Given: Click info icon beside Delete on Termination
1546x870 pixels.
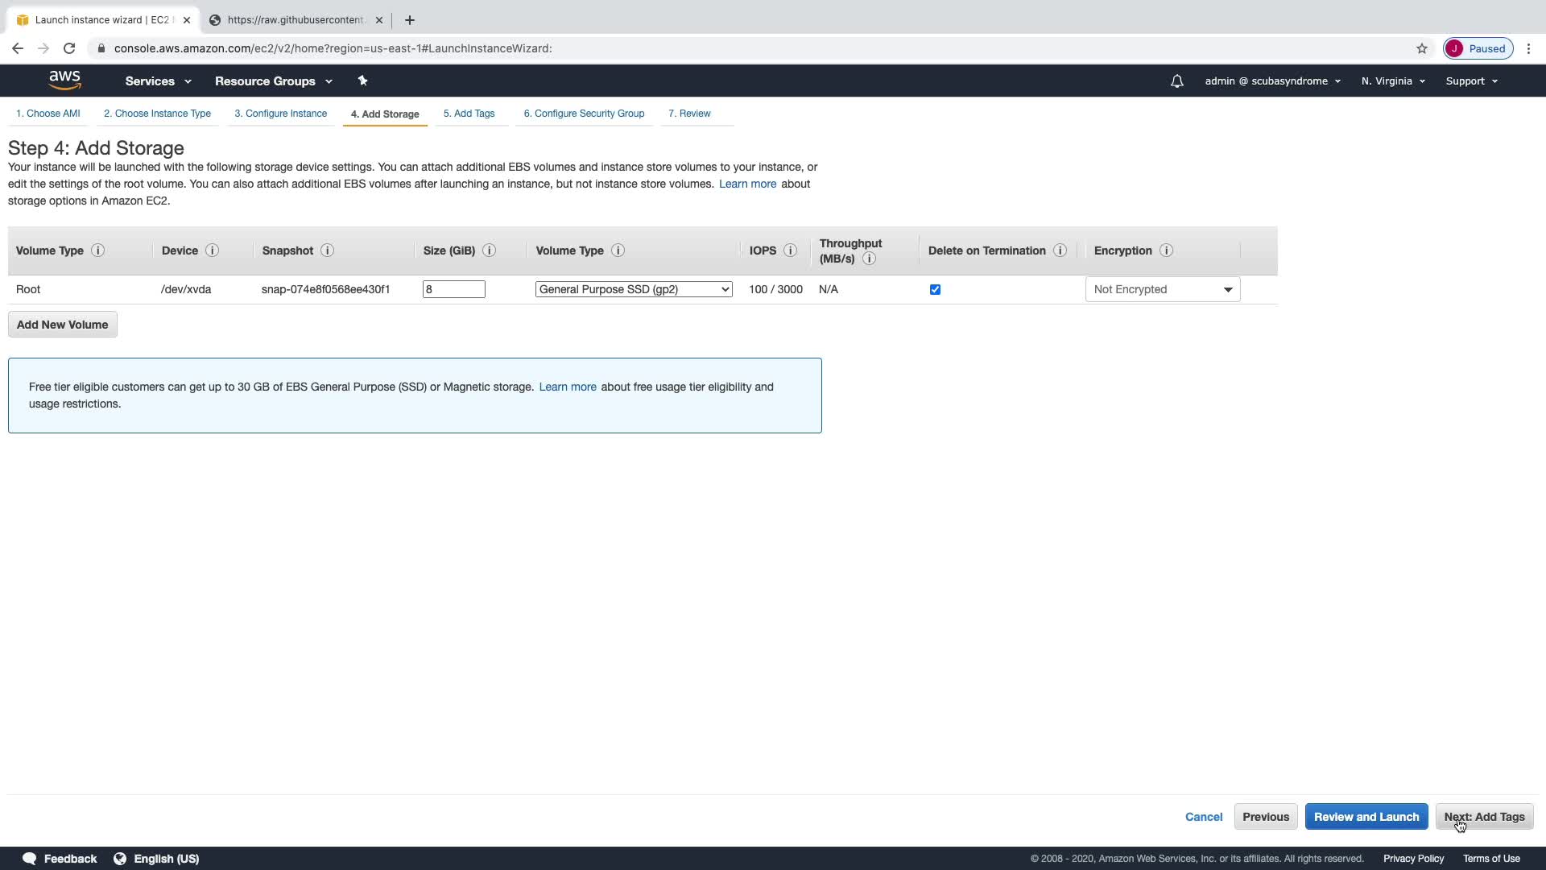Looking at the screenshot, I should click(x=1060, y=251).
